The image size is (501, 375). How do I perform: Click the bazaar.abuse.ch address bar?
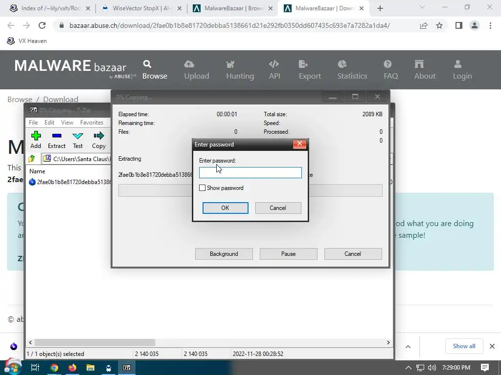pos(229,25)
